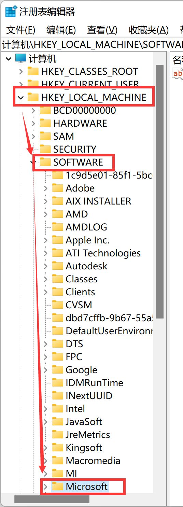Select the SOFTWARE key

coord(78,162)
